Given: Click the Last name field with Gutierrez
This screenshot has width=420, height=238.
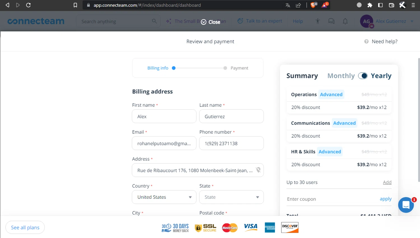Looking at the screenshot, I should [231, 116].
